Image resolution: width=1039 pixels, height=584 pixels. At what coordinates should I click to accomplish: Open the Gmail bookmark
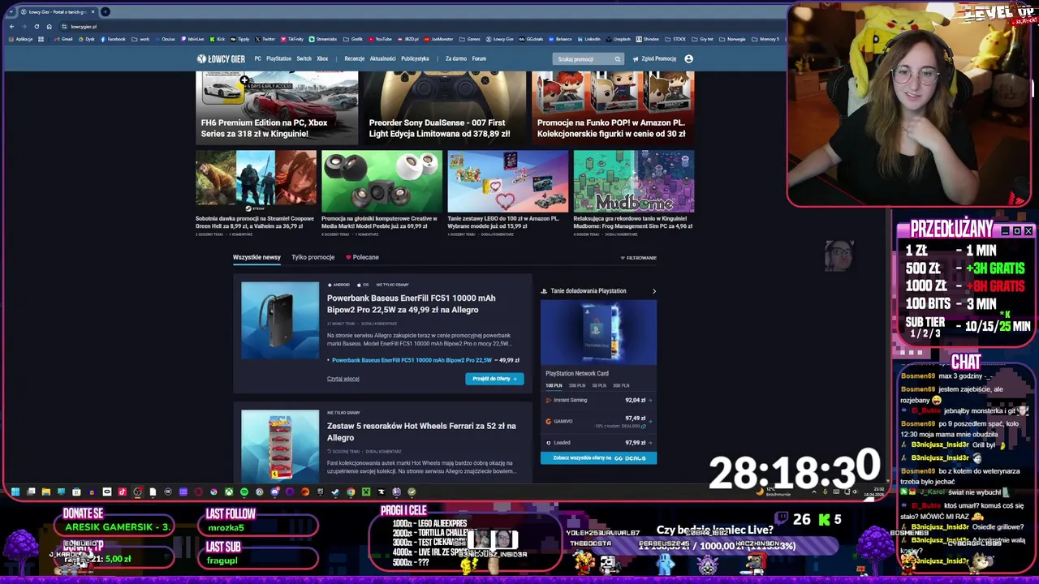pyautogui.click(x=63, y=39)
